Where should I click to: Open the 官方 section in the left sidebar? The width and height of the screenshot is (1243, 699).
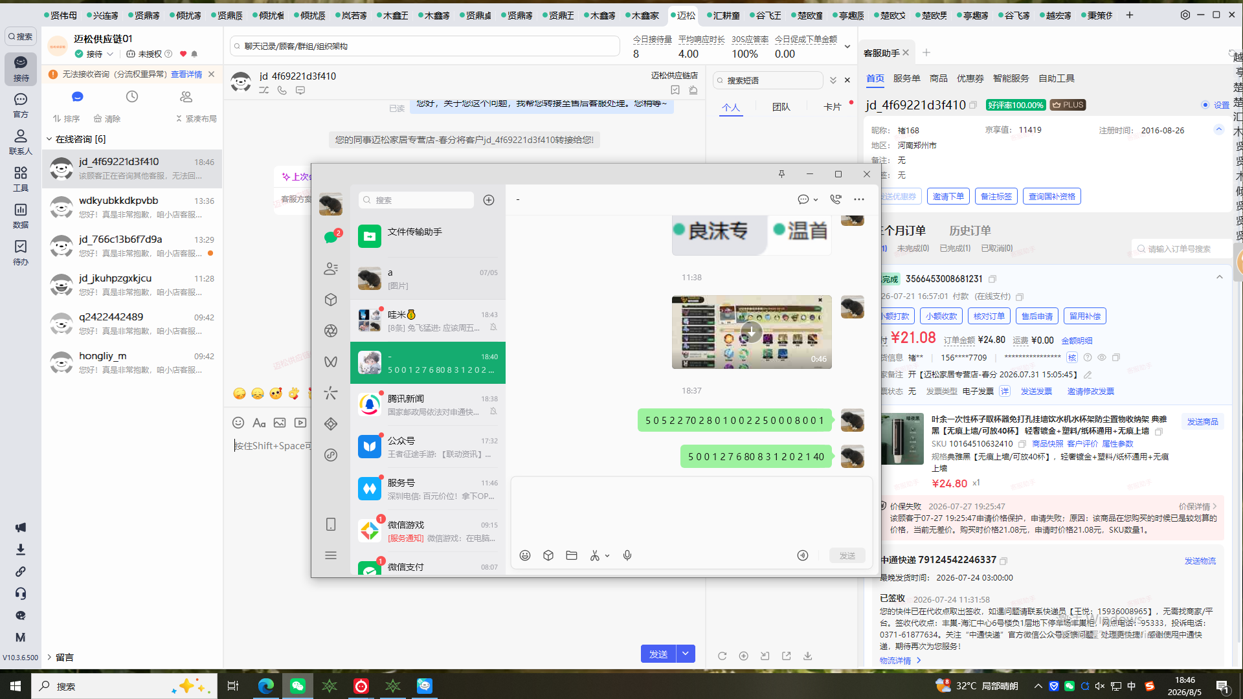click(x=21, y=105)
